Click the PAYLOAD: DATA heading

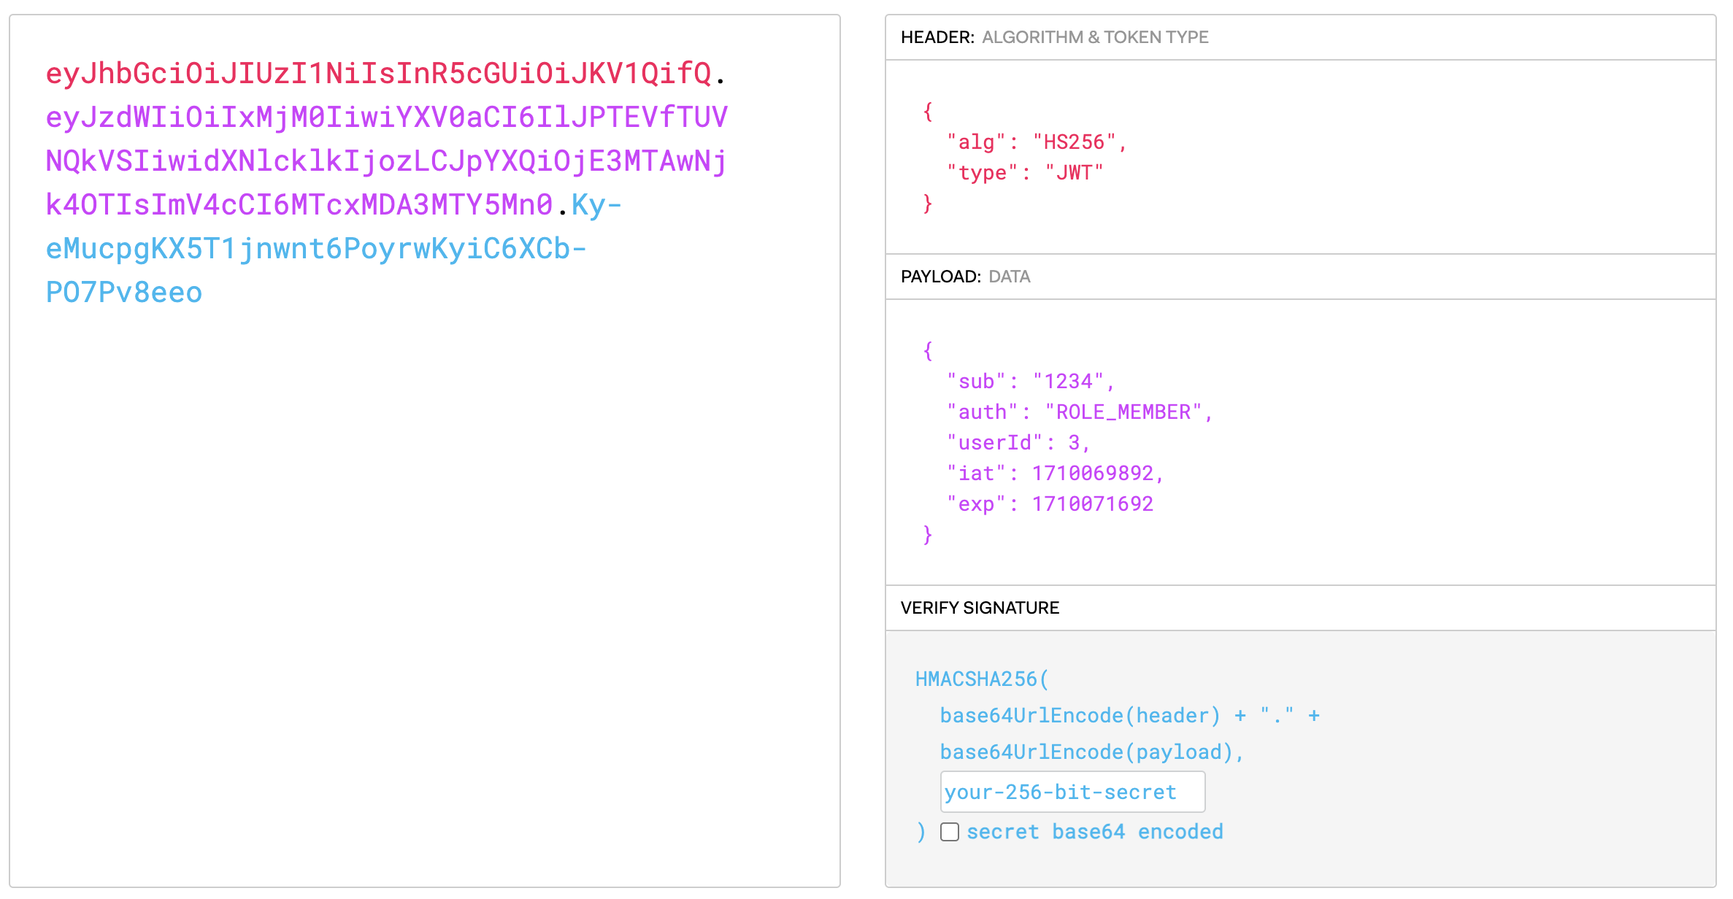point(965,277)
